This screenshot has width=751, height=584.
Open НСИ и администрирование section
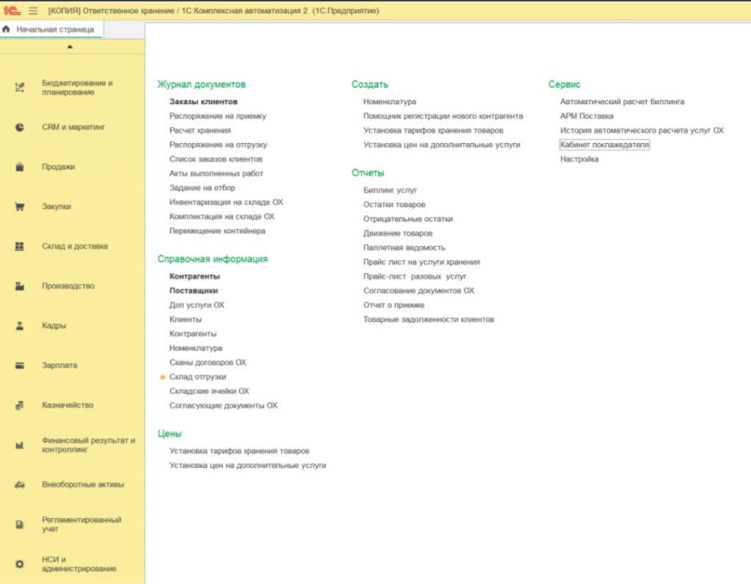[x=79, y=565]
